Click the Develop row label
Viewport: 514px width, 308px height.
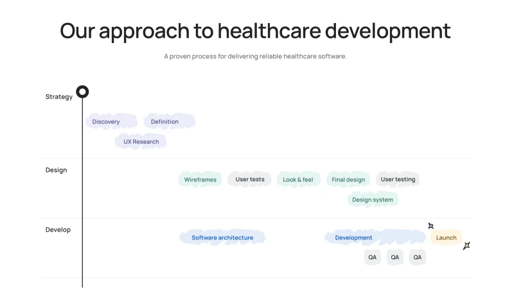click(58, 230)
